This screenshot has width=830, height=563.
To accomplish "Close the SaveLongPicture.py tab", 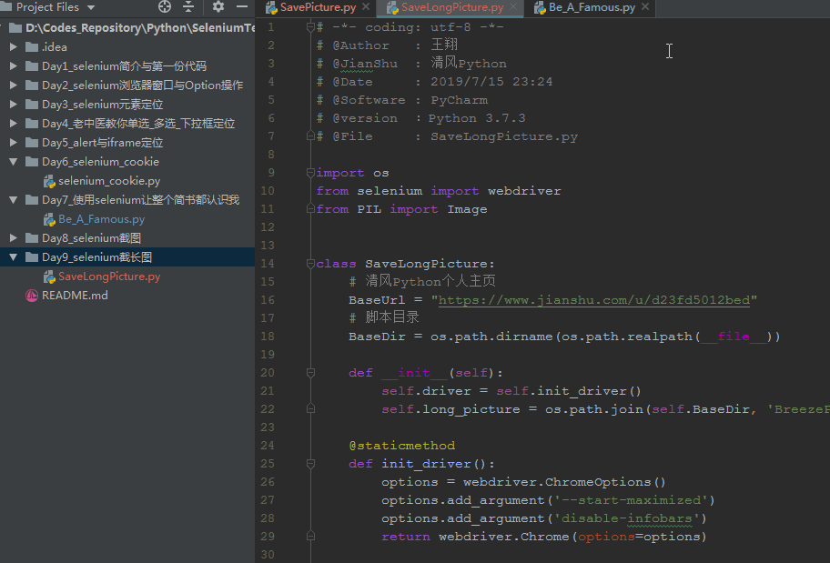I will click(513, 7).
